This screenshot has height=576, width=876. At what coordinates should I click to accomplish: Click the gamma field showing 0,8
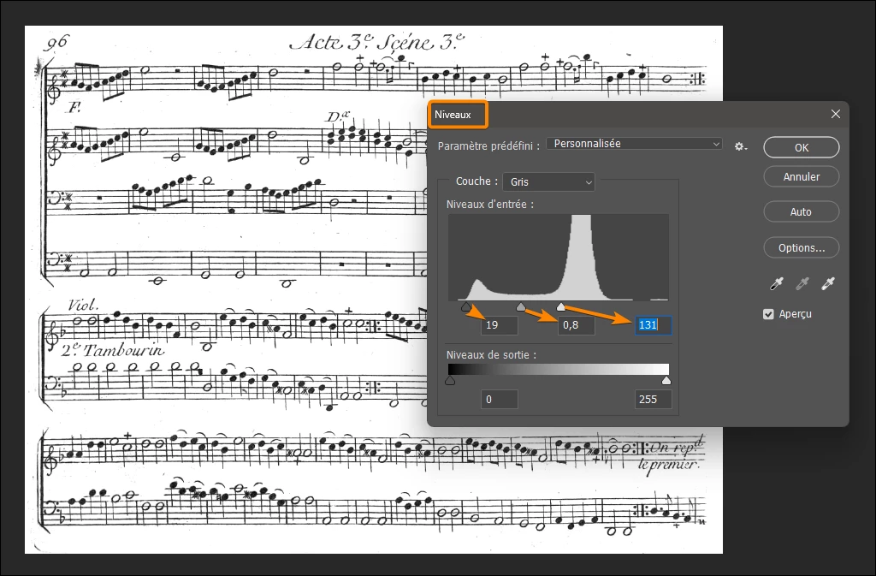[576, 325]
